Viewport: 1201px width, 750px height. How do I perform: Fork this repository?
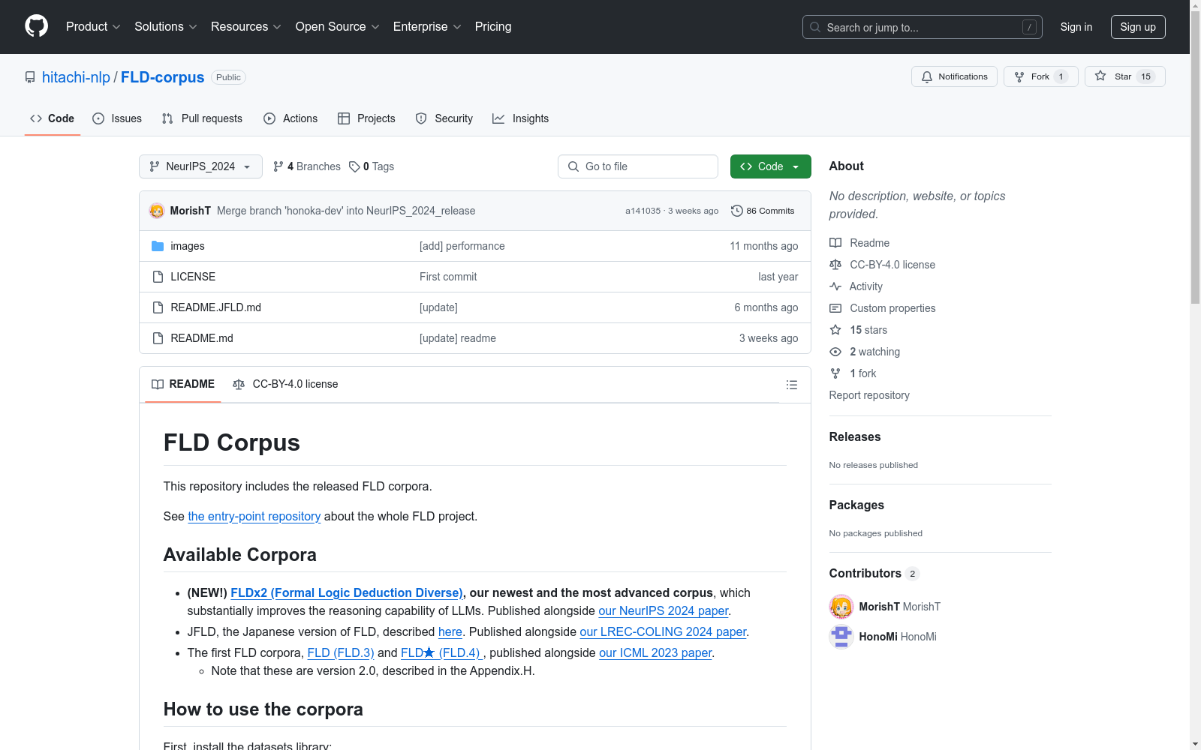pos(1040,76)
